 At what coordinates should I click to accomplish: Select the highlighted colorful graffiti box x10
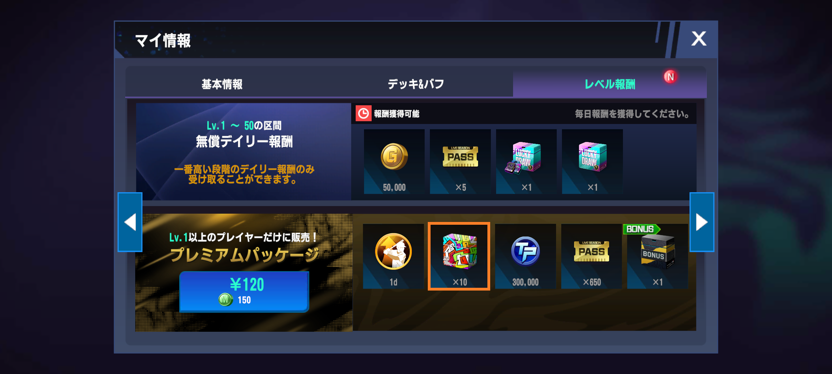coord(459,256)
